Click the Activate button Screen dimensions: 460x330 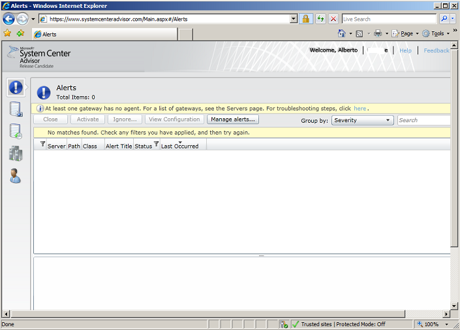(x=87, y=120)
